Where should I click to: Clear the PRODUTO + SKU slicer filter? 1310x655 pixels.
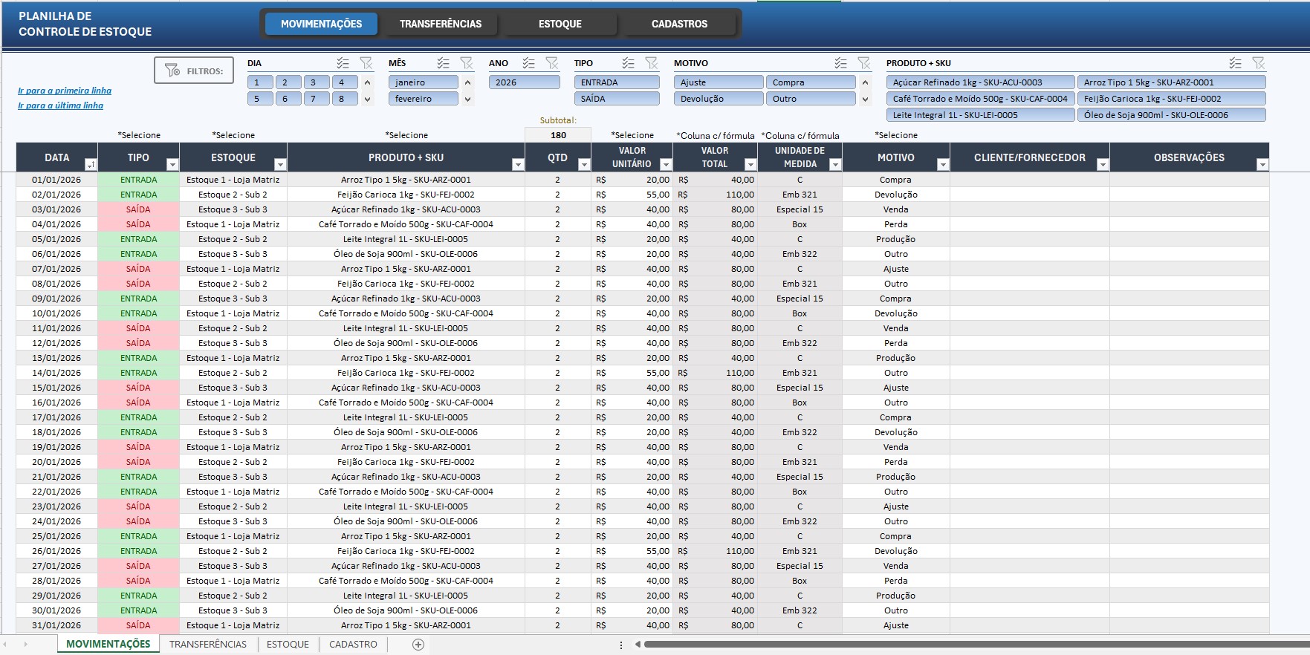[x=1258, y=63]
